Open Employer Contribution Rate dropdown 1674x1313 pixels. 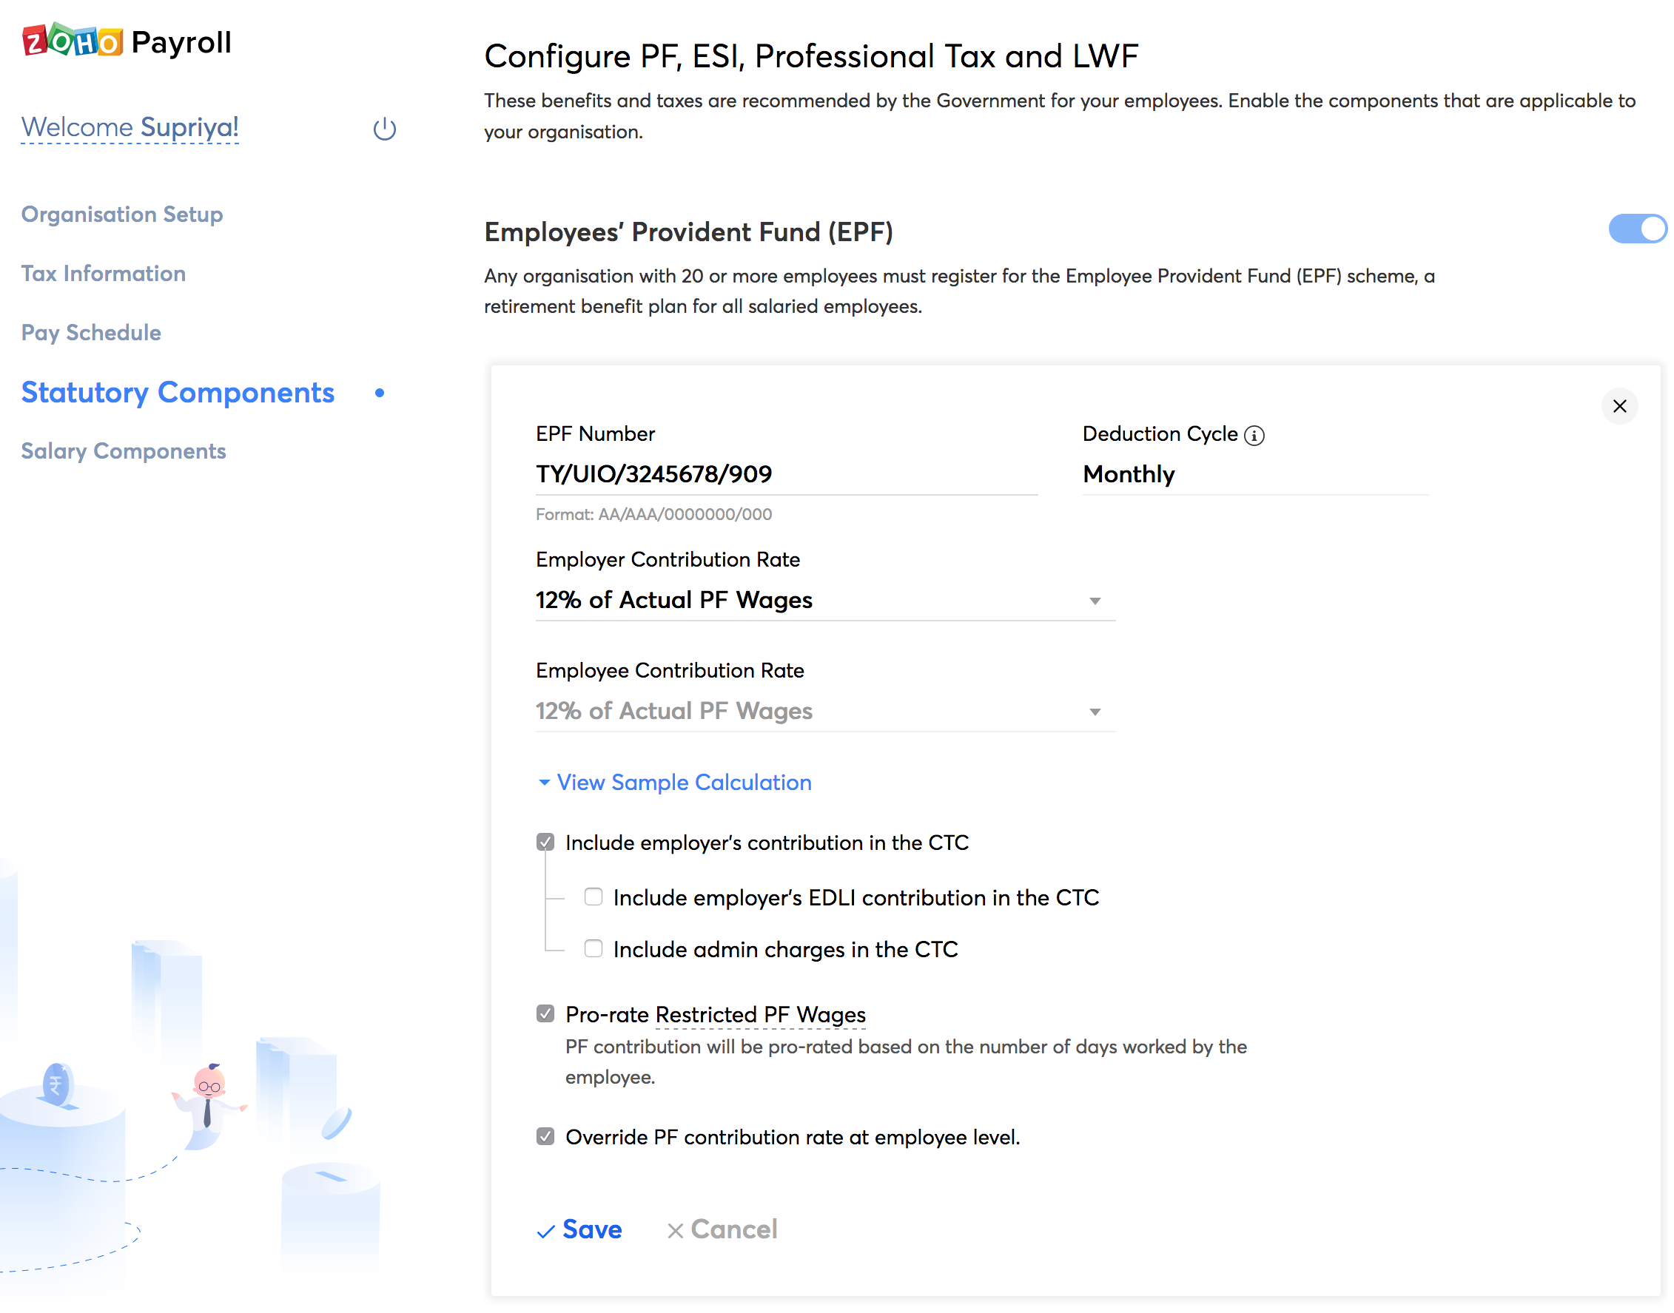coord(824,601)
